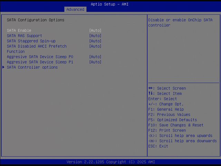Click the arrow beside SATA Controller options

3,67
